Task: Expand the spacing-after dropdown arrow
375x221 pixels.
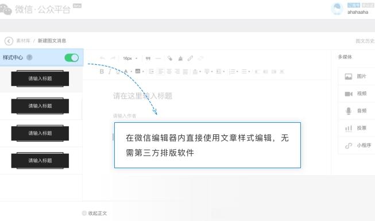Action: pyautogui.click(x=212, y=72)
